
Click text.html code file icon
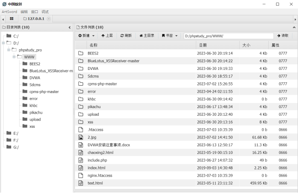81,183
